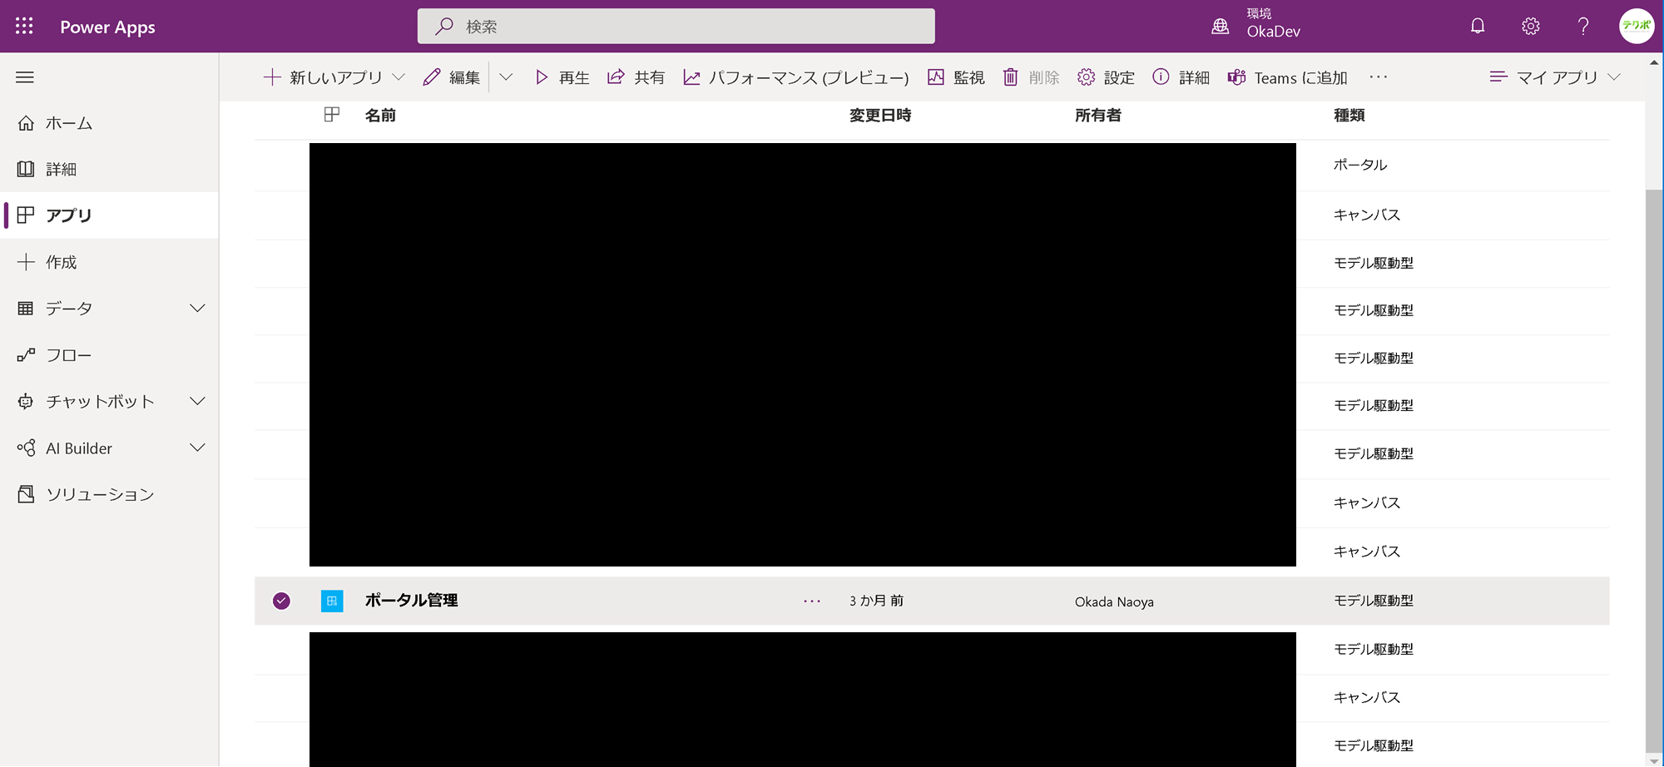
Task: Open 設定 in the command bar
Action: tap(1106, 77)
